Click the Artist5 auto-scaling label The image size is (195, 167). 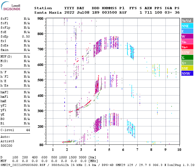(x=7, y=141)
